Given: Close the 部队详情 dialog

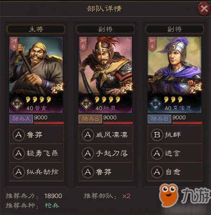Looking at the screenshot, I should [204, 8].
